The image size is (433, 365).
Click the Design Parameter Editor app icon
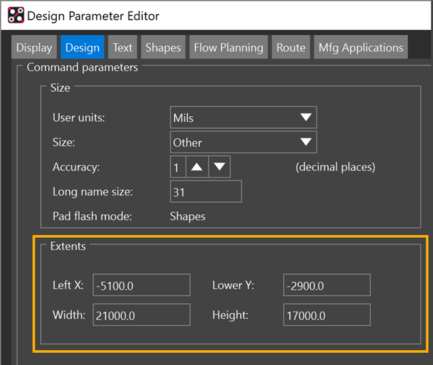(16, 15)
